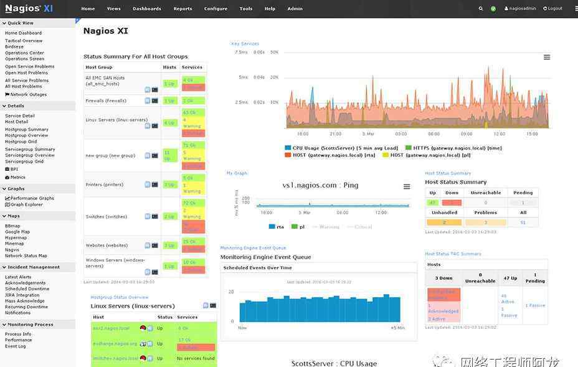Click the command icon for All EMC SAN Hosts
Viewport: 578px width, 367px height.
click(155, 90)
